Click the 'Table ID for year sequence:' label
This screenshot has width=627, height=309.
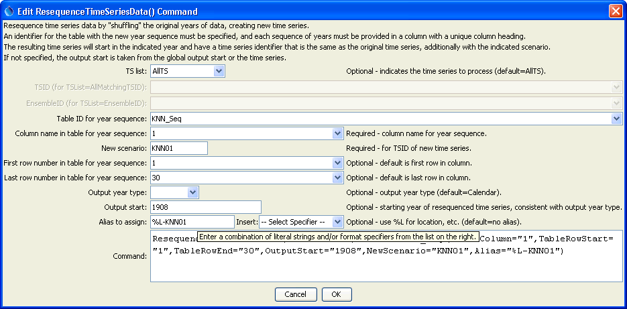pos(102,119)
